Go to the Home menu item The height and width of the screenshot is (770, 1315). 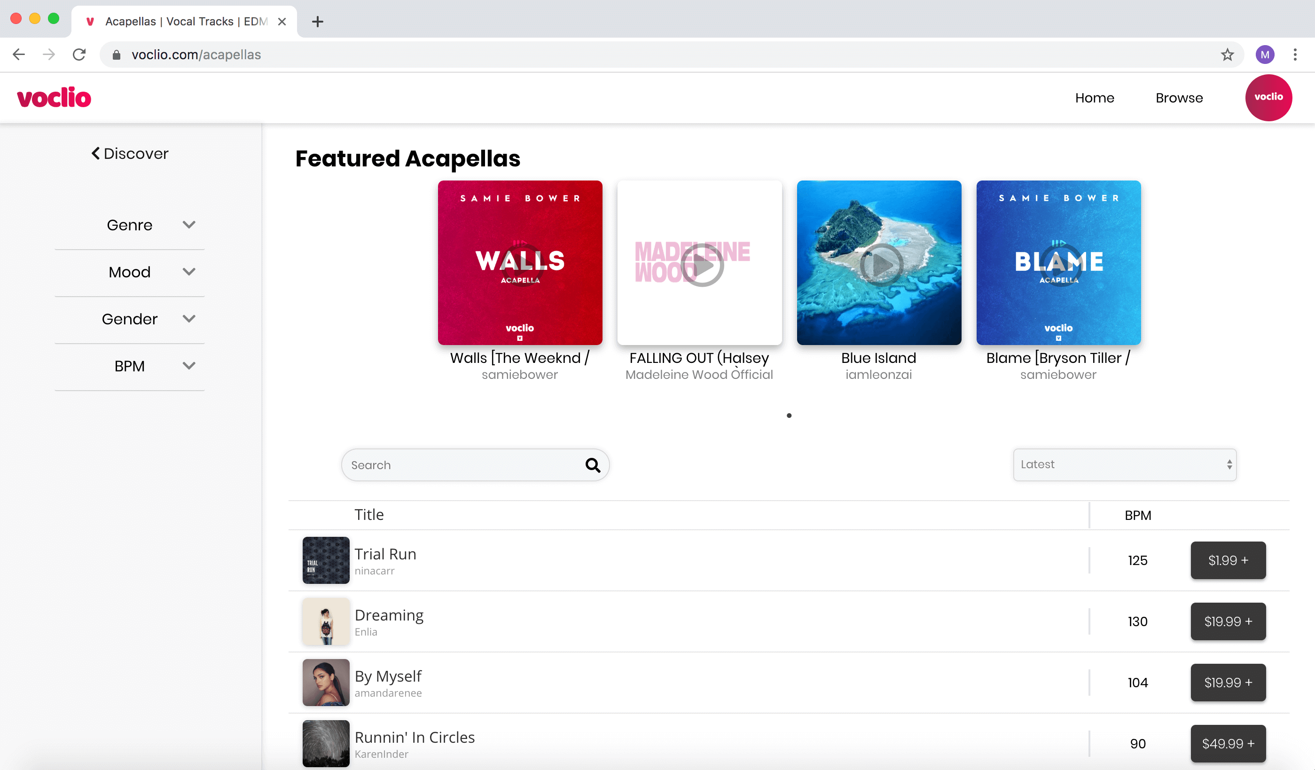pos(1094,98)
